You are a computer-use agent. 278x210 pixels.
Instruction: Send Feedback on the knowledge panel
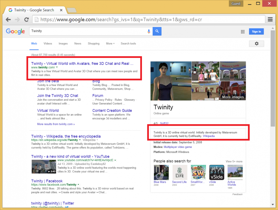tap(237, 194)
